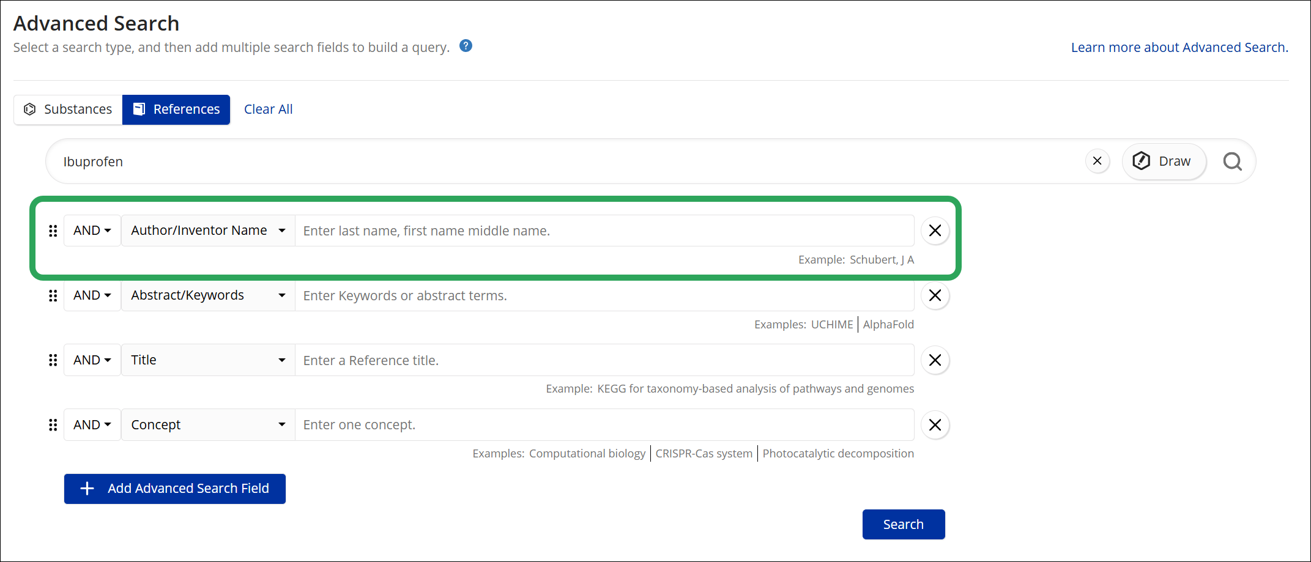
Task: Remove the Abstract/Keywords search row
Action: [x=935, y=295]
